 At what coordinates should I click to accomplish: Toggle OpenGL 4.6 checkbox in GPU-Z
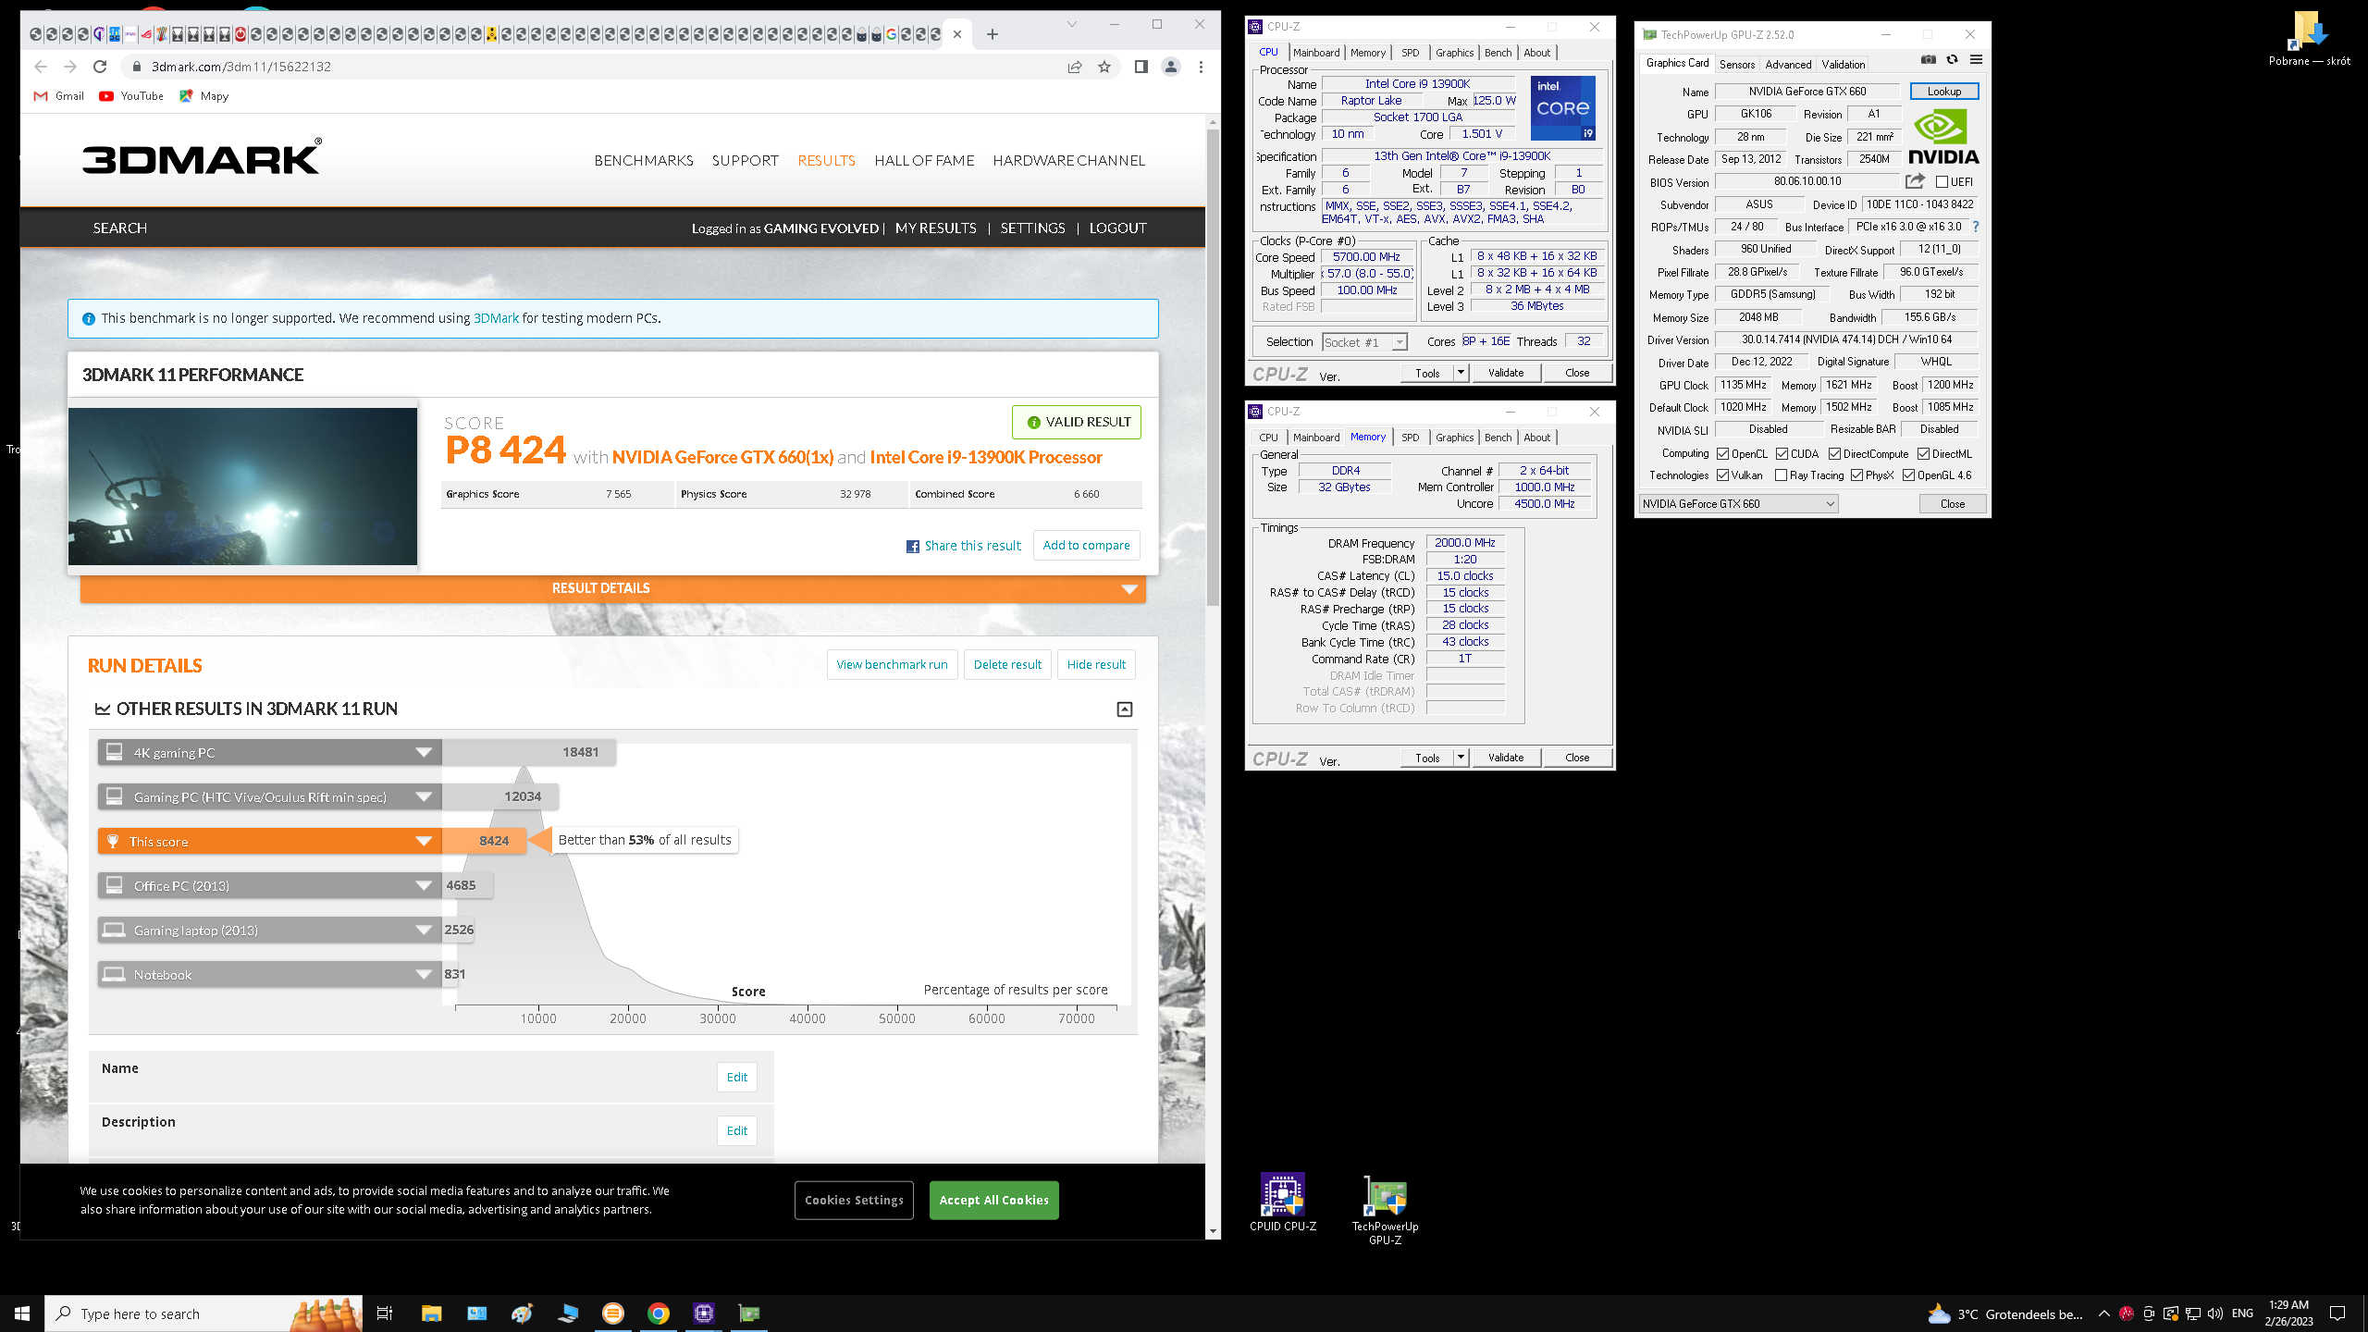[1908, 475]
